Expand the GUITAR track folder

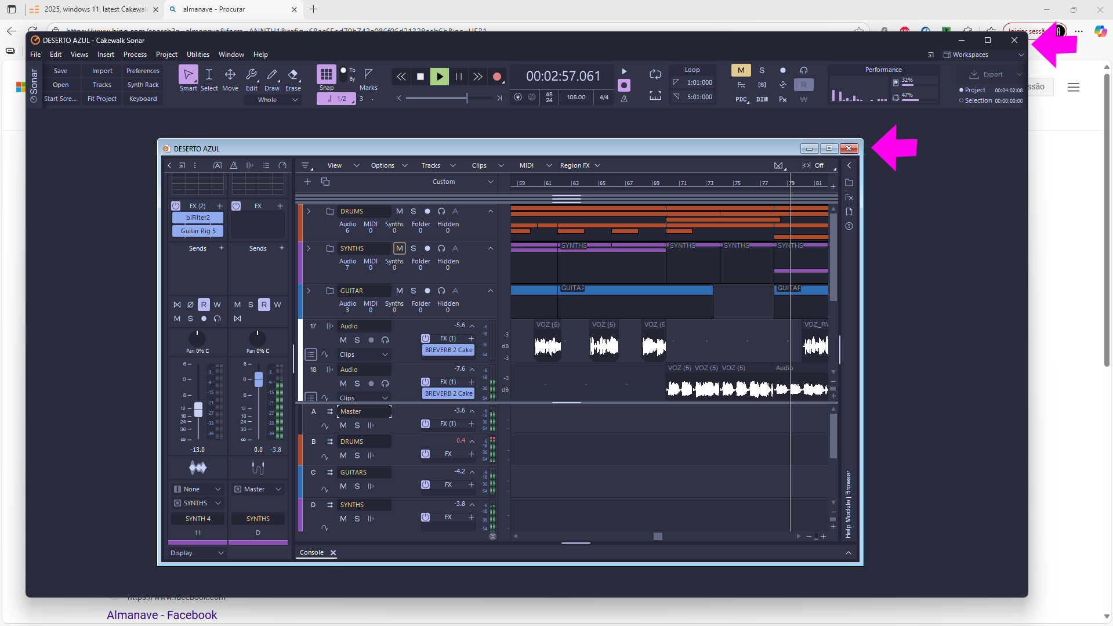point(309,291)
